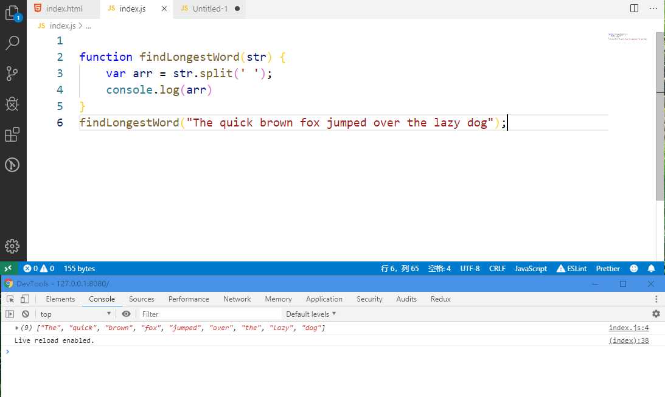Click the console Filter input field
Screen dimensions: 665x397
(x=210, y=314)
